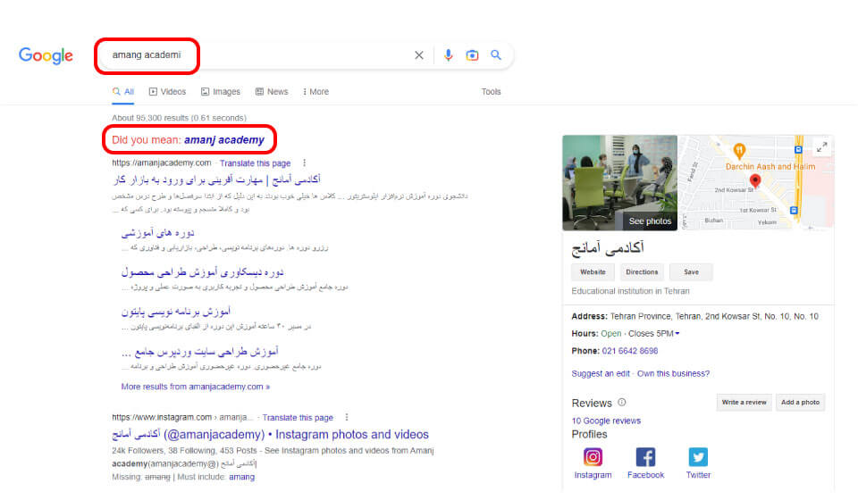Viewport: 858px width, 500px height.
Task: Click Darchin Aash and Halim map marker
Action: tap(739, 149)
